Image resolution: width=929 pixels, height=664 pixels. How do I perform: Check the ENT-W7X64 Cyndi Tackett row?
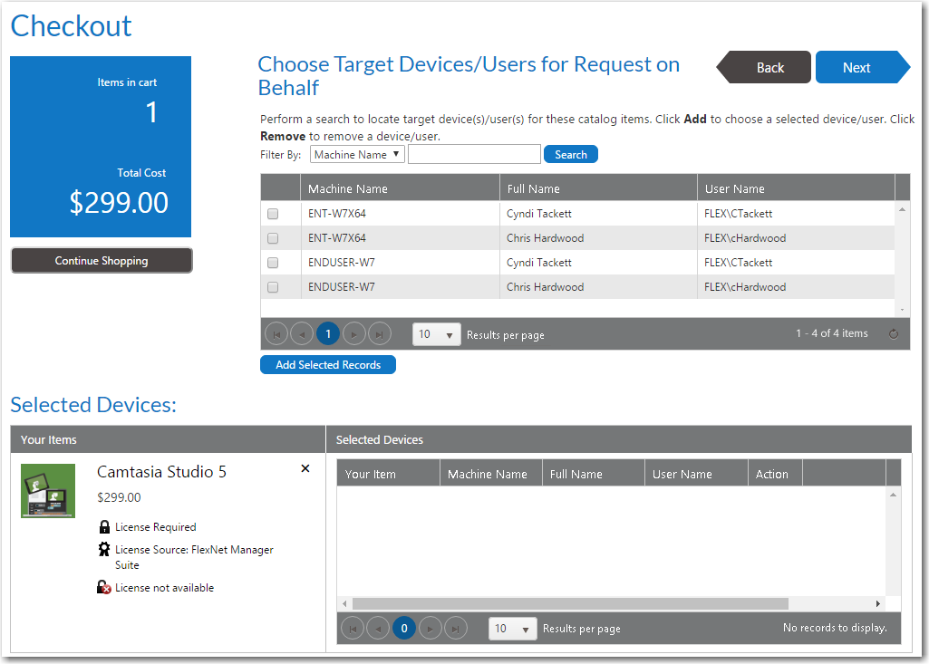[273, 214]
